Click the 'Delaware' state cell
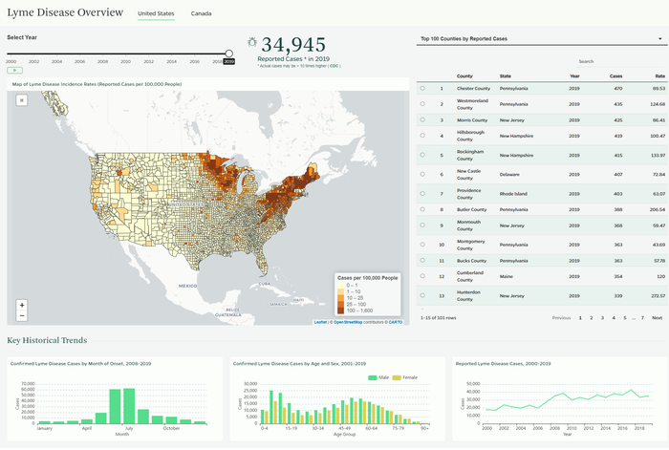This screenshot has height=450, width=669. pos(509,175)
